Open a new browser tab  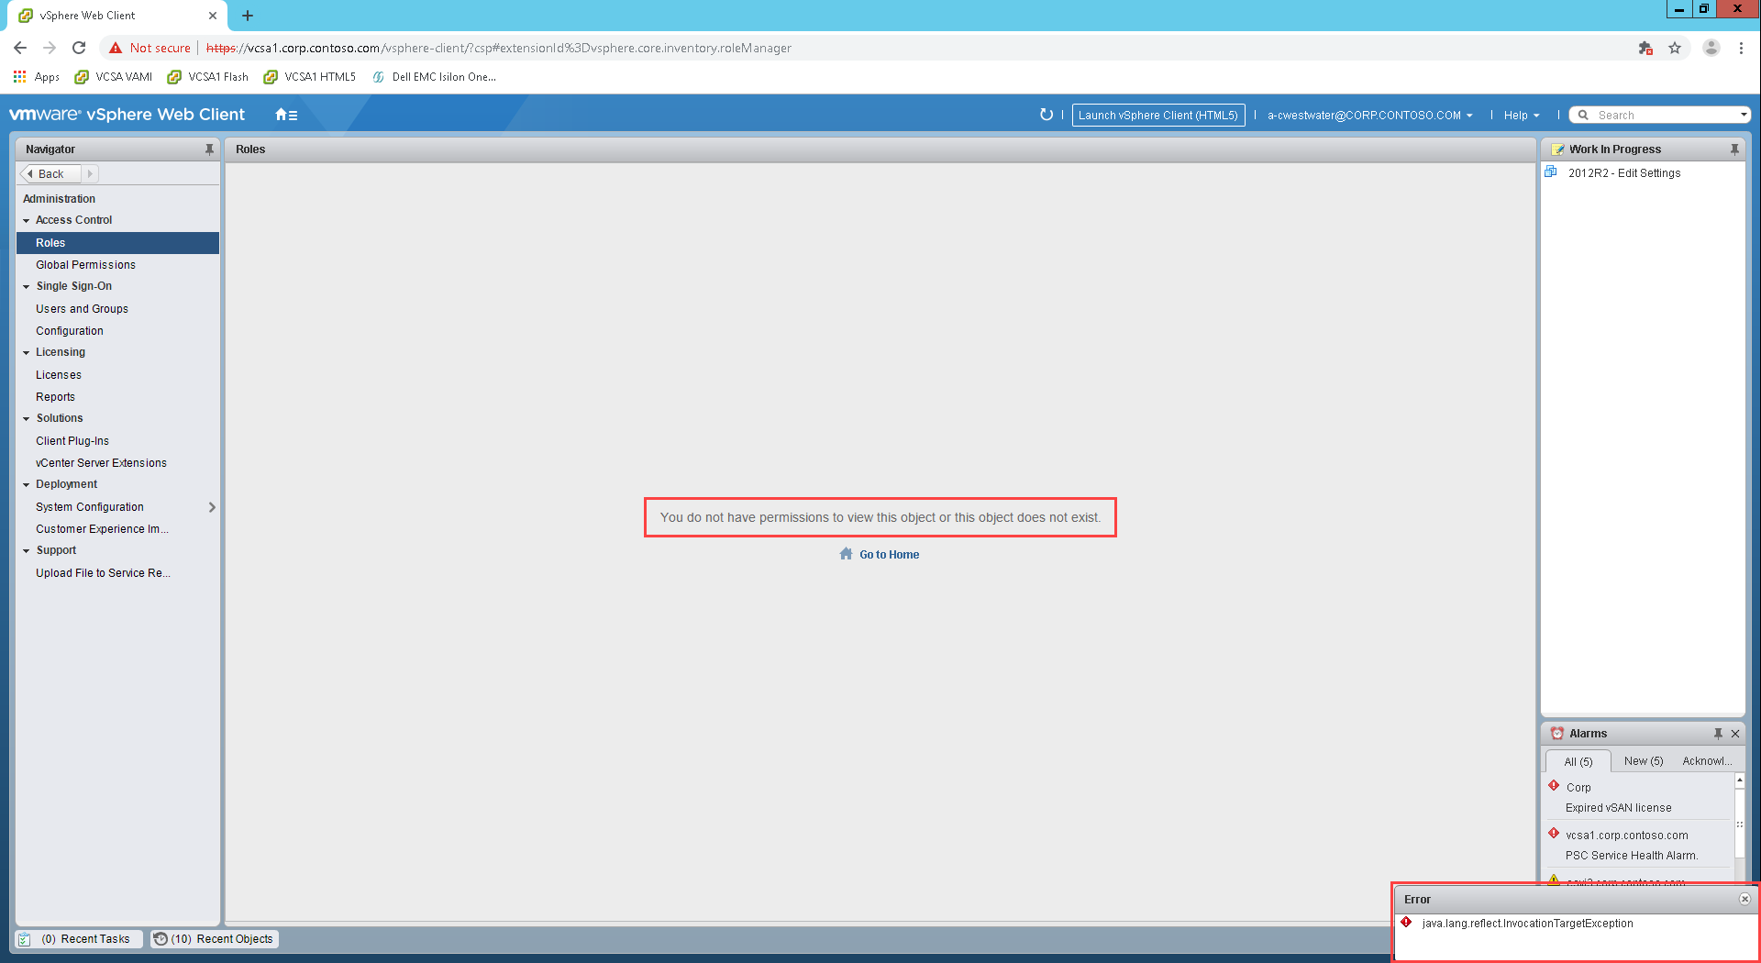coord(248,16)
